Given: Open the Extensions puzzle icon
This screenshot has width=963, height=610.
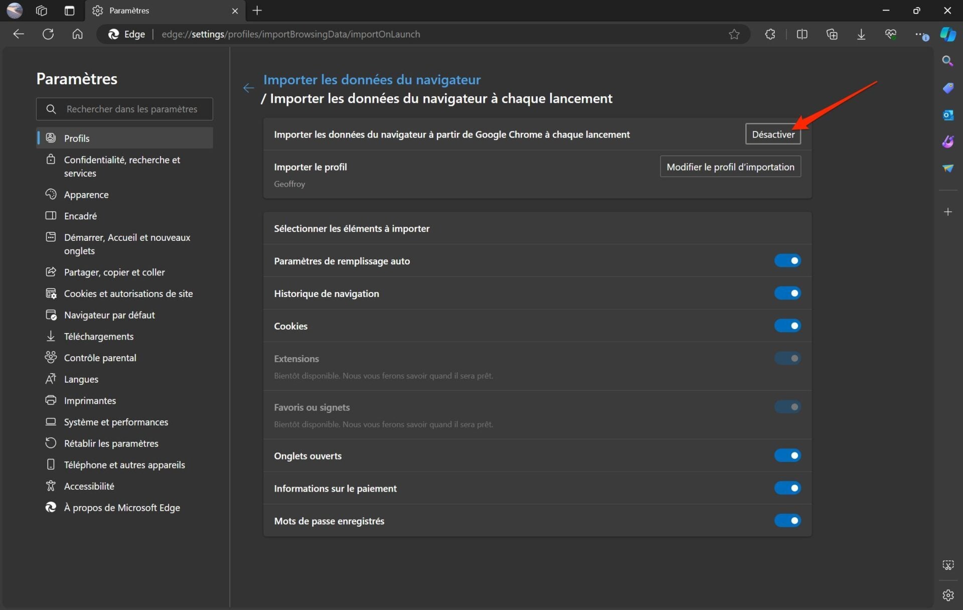Looking at the screenshot, I should point(770,34).
